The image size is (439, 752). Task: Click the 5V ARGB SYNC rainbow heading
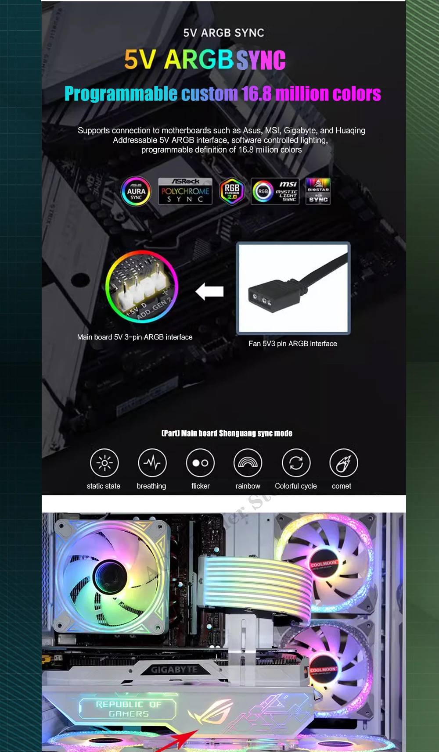point(205,60)
